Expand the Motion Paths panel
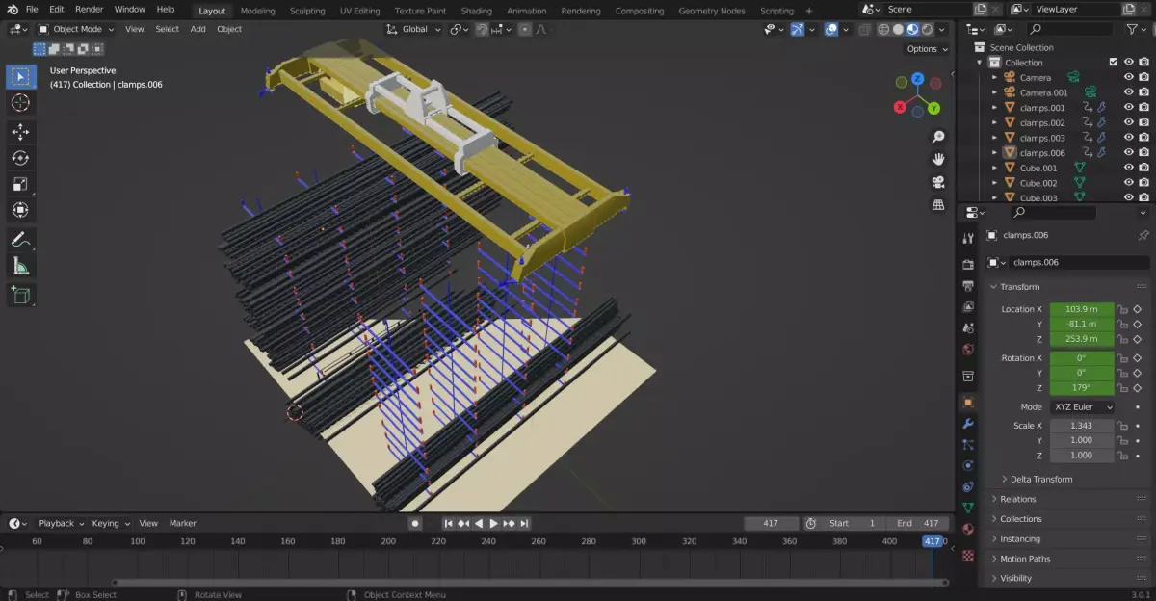 1025,559
